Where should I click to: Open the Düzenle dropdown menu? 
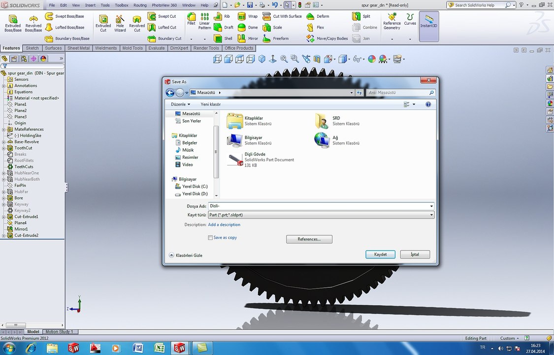(181, 105)
